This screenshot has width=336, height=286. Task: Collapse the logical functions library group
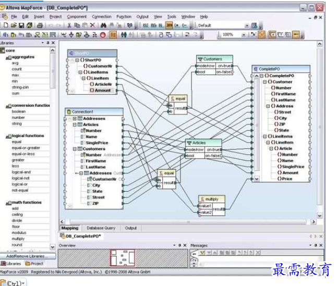tap(8, 136)
